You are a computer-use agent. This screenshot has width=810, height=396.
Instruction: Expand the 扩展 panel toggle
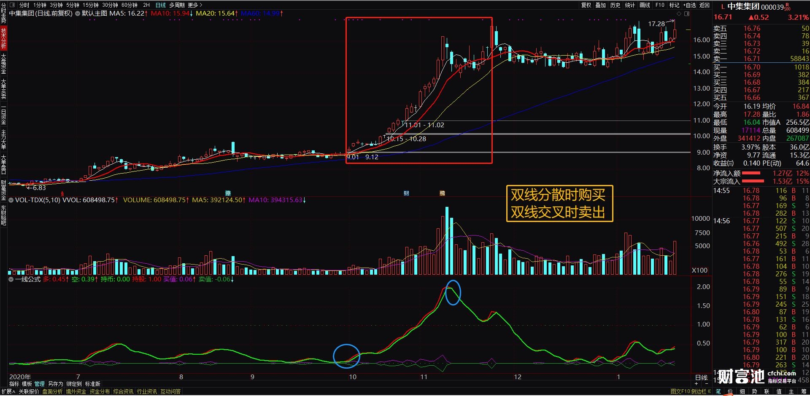click(x=8, y=391)
